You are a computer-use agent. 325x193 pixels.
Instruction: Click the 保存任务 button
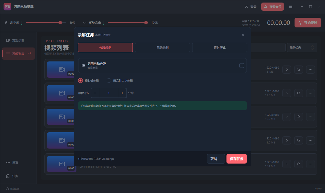(x=237, y=159)
